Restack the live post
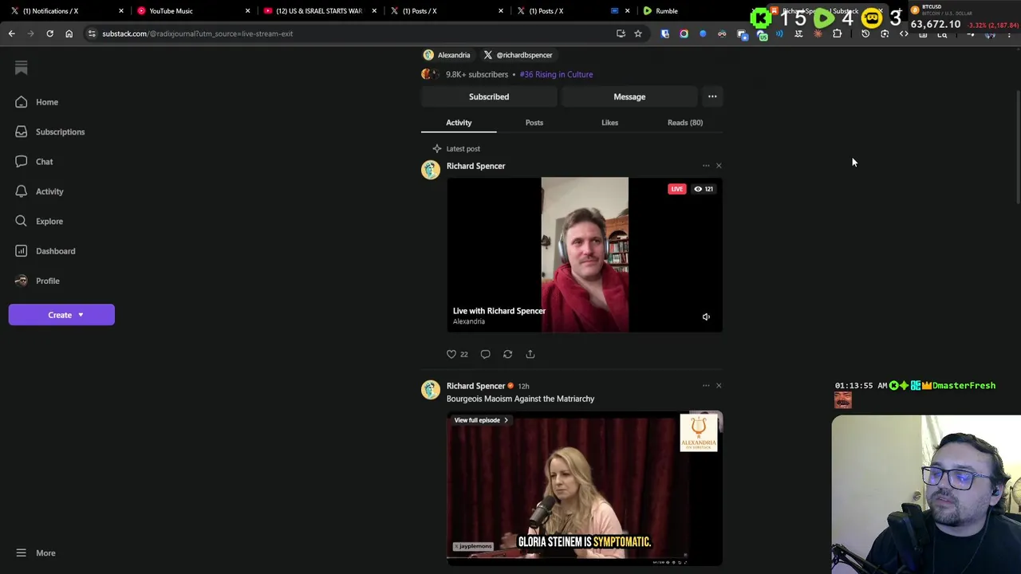The image size is (1021, 574). tap(507, 354)
